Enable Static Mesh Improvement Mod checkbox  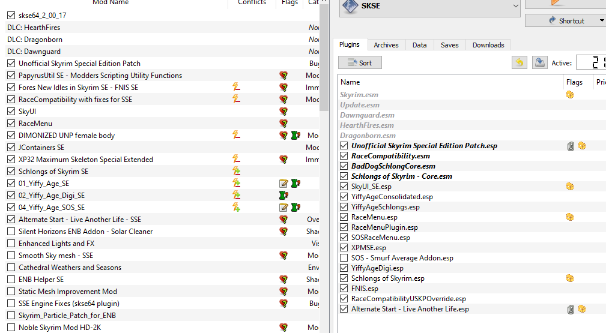tap(11, 291)
